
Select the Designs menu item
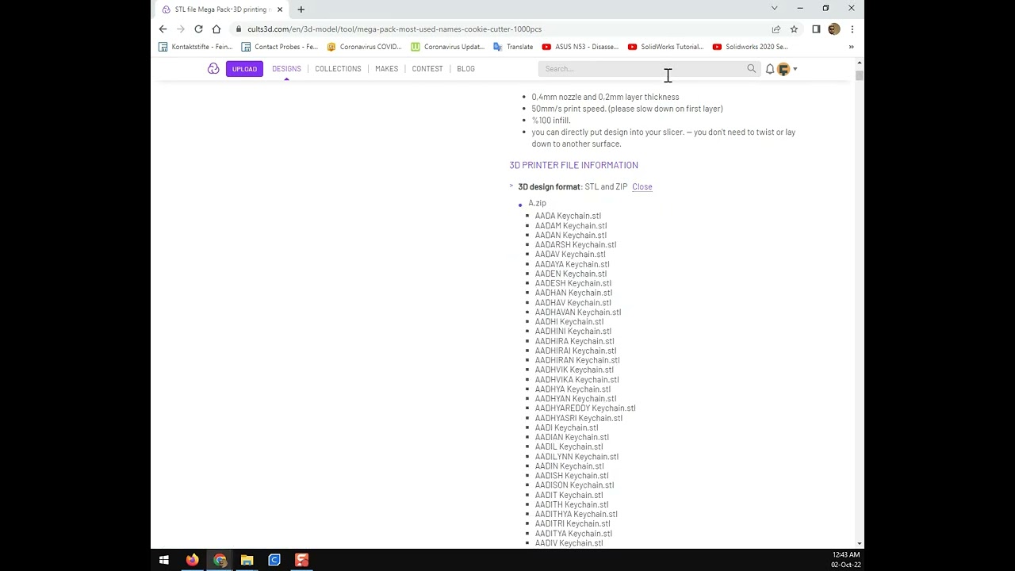286,69
